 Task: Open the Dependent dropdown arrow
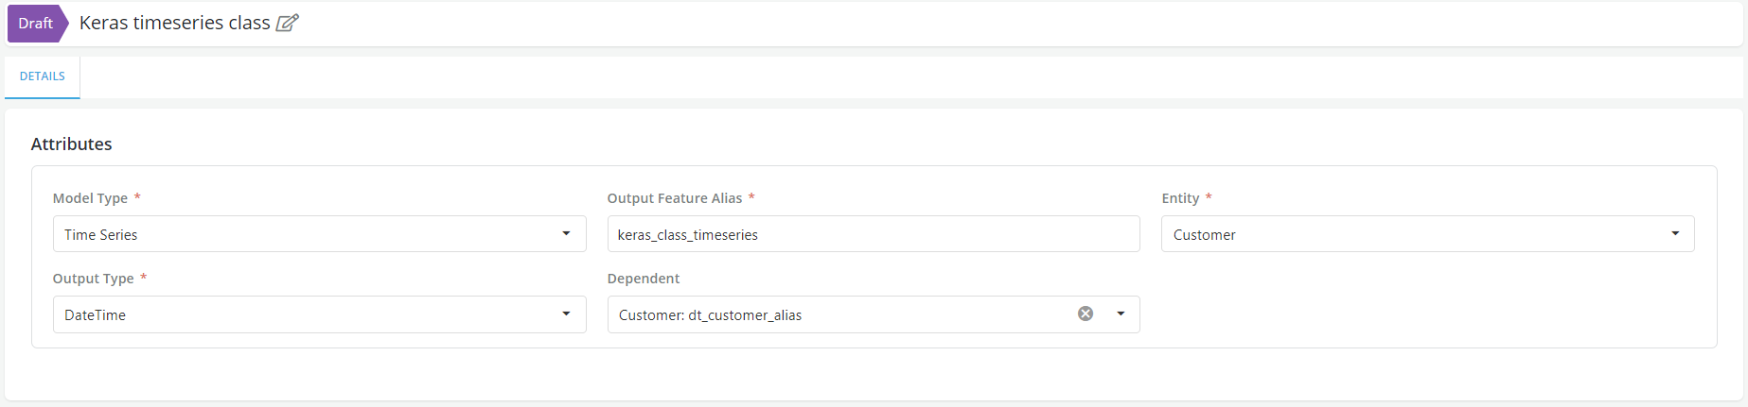(x=1121, y=314)
